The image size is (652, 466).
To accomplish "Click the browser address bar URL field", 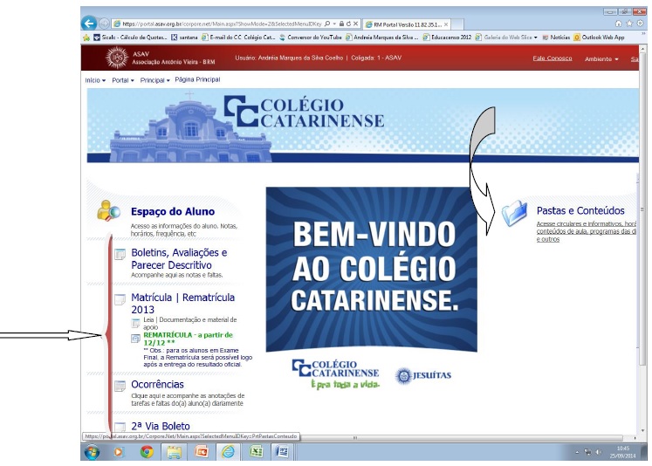I will pos(222,24).
